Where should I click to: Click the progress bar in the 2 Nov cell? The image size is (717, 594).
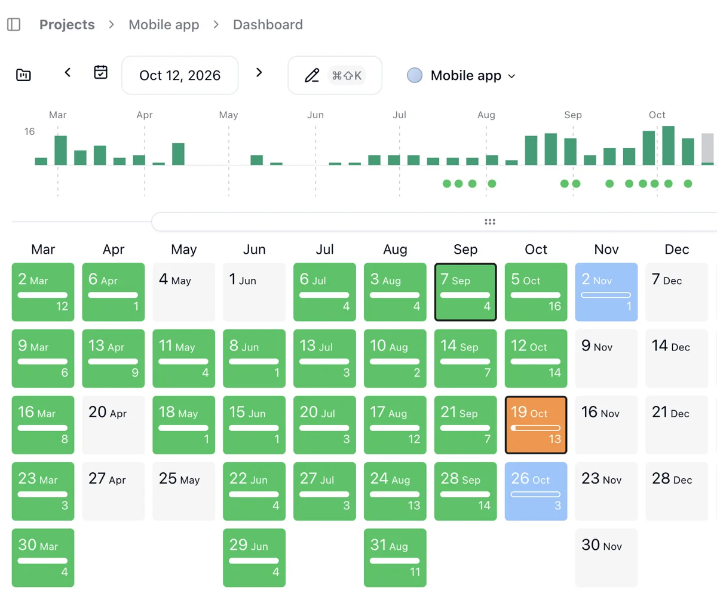click(606, 295)
